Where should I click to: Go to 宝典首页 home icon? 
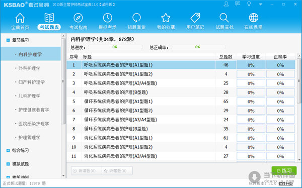tap(20, 18)
